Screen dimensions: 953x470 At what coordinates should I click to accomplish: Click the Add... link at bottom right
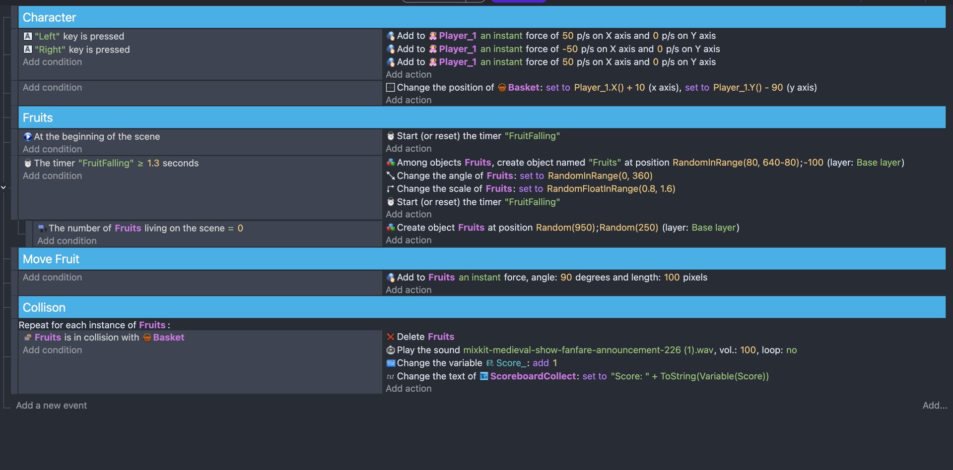point(934,406)
